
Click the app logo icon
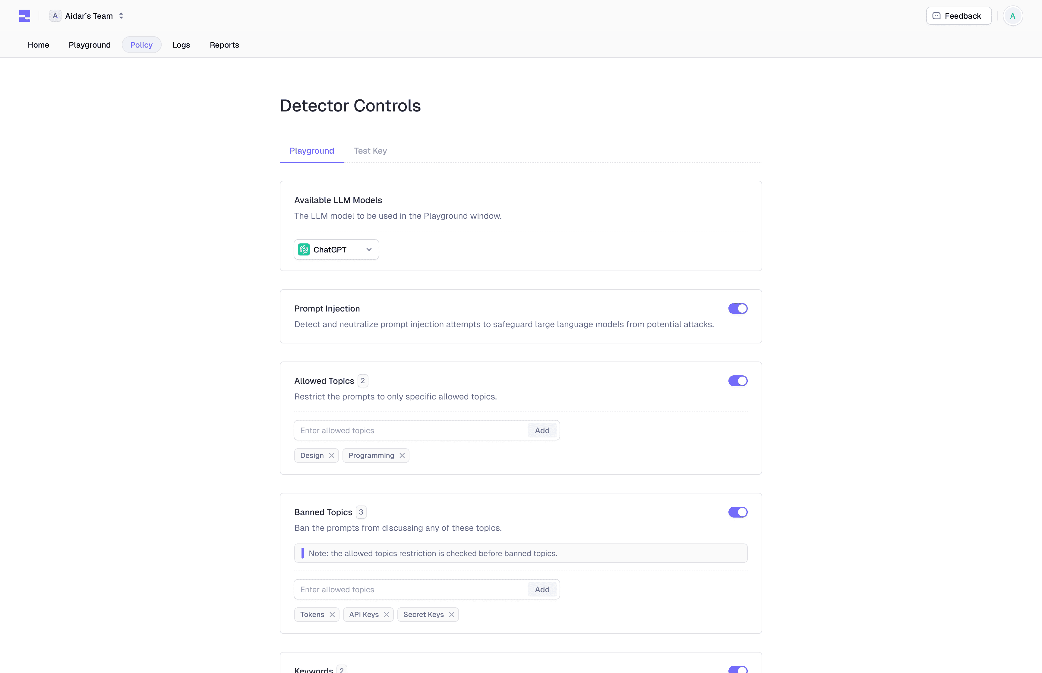[x=24, y=16]
